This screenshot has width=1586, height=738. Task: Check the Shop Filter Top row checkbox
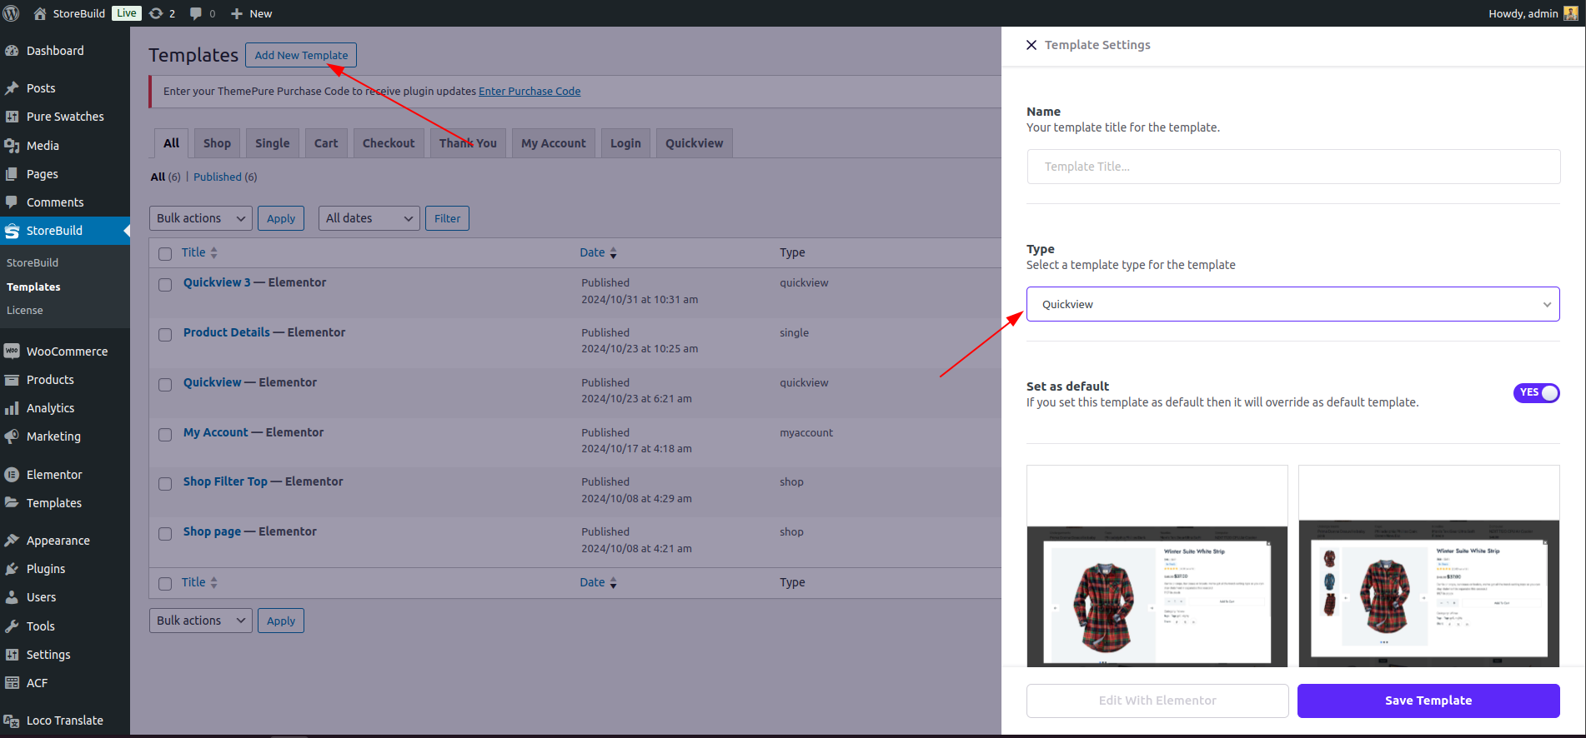coord(165,484)
